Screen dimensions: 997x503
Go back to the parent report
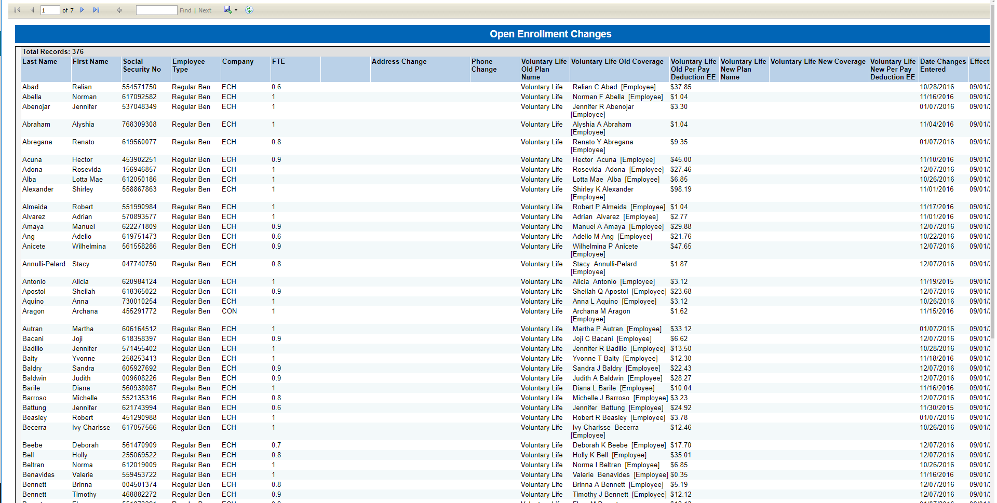[119, 10]
